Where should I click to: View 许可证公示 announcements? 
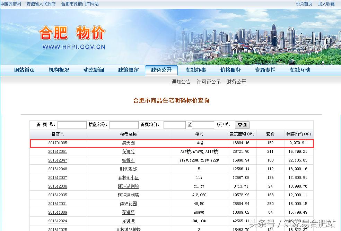(x=208, y=82)
